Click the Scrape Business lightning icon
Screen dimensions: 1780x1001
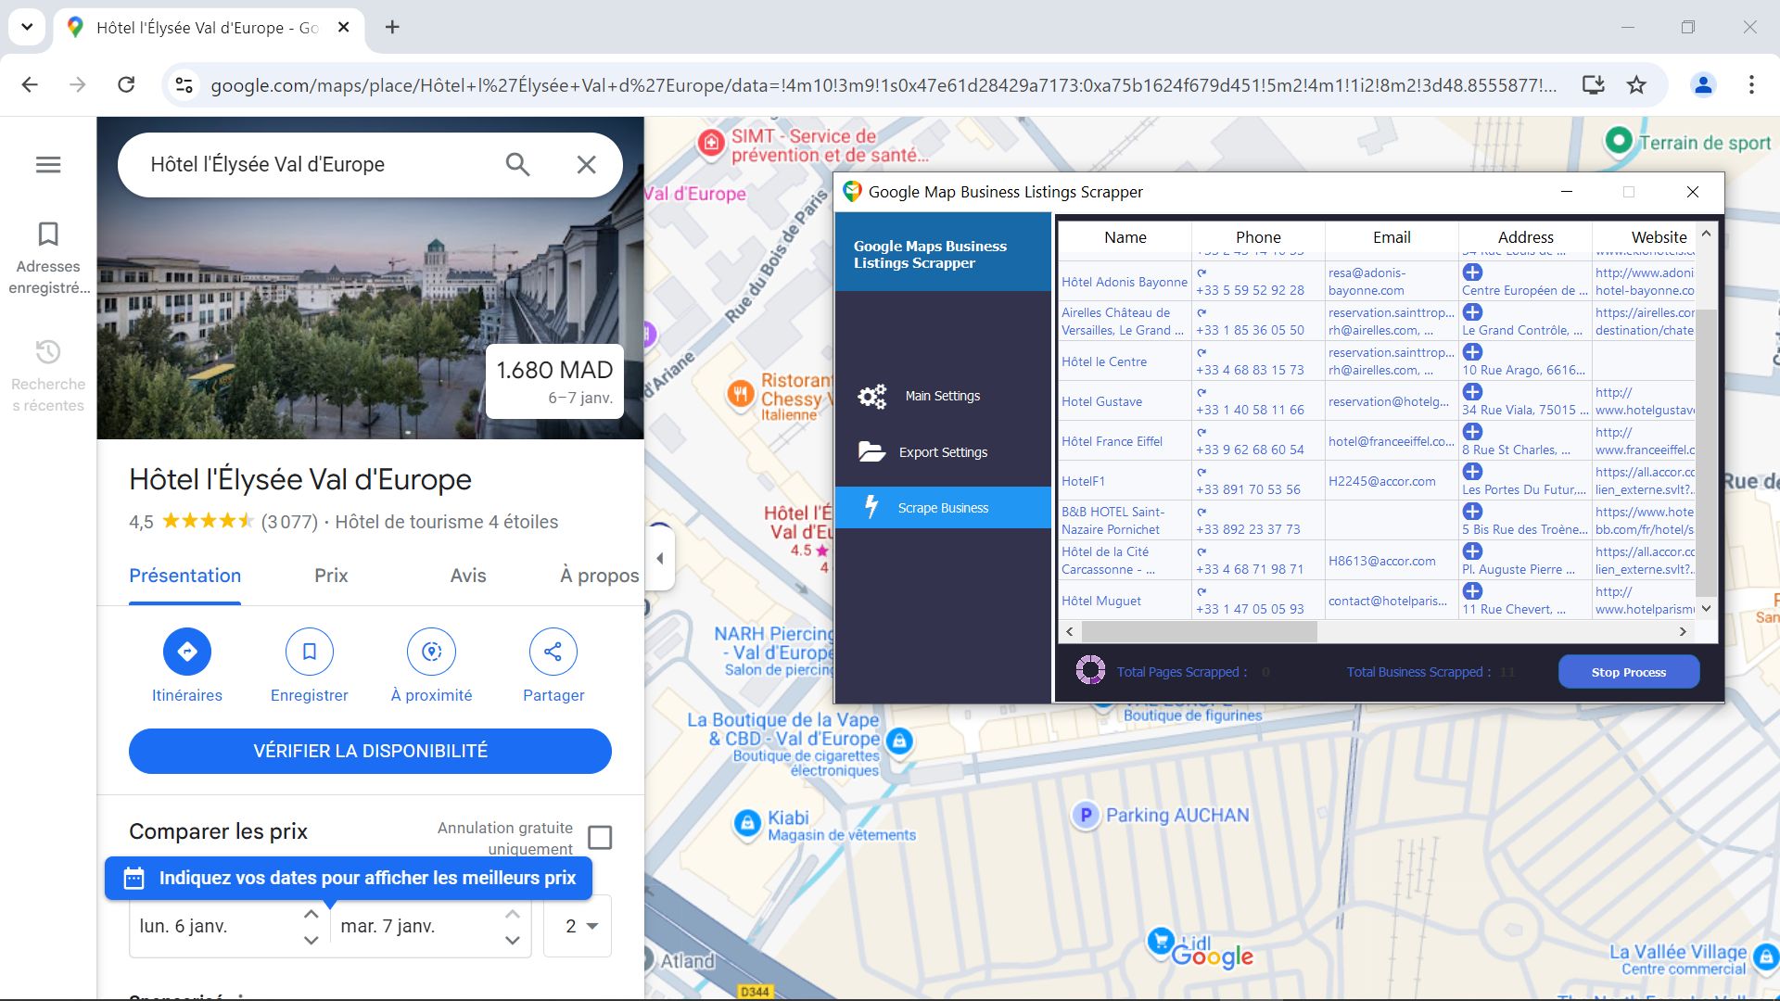pyautogui.click(x=871, y=507)
